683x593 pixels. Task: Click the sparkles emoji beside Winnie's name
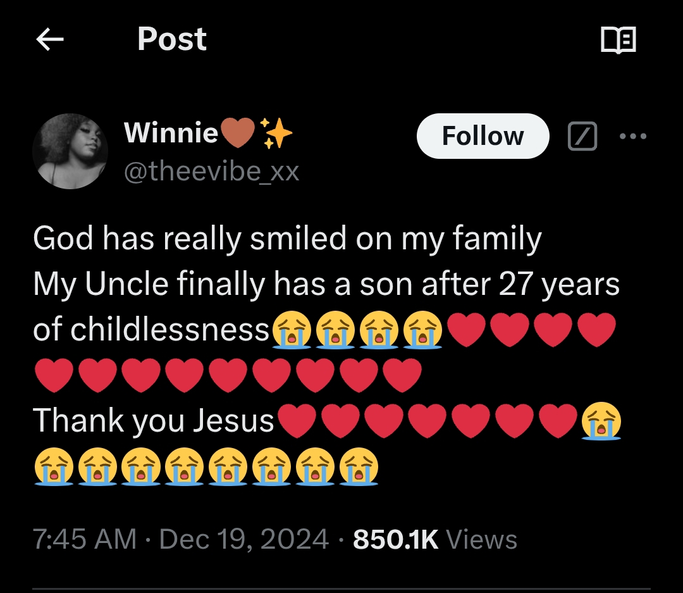(x=276, y=134)
